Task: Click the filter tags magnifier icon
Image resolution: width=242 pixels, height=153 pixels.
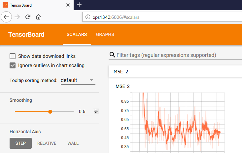Action: [x=112, y=55]
